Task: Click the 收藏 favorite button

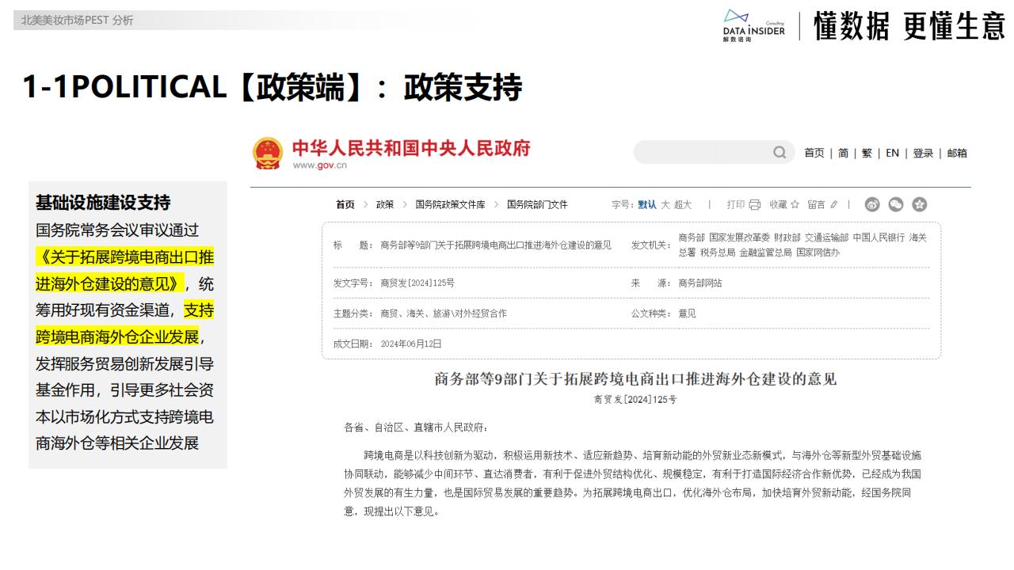Action: 779,205
